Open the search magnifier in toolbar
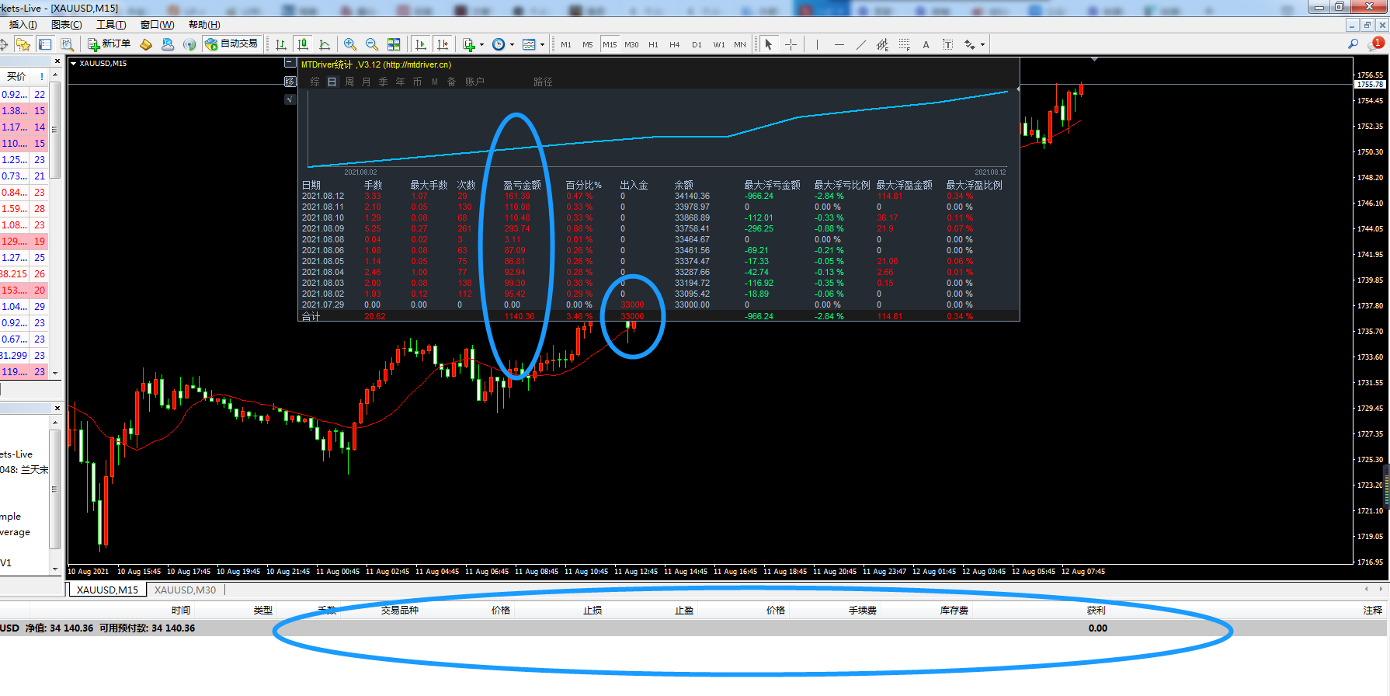Viewport: 1390px width, 696px height. (1353, 44)
